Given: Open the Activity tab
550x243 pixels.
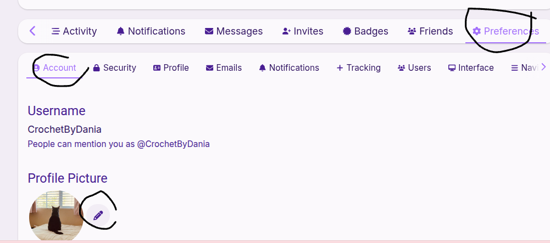Looking at the screenshot, I should pos(74,31).
